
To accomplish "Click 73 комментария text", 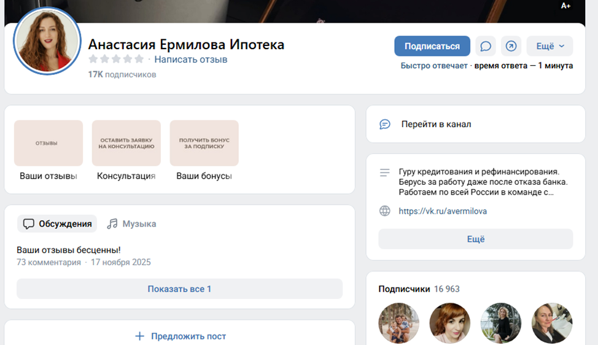I will [49, 262].
